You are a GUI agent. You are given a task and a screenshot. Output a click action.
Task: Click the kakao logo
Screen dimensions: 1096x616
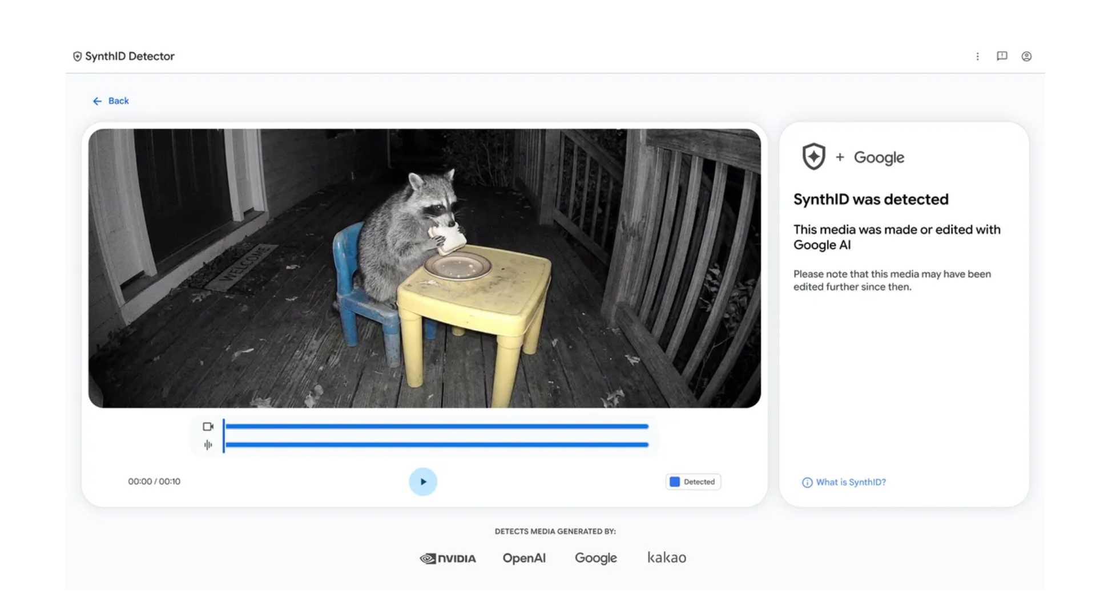pos(667,557)
